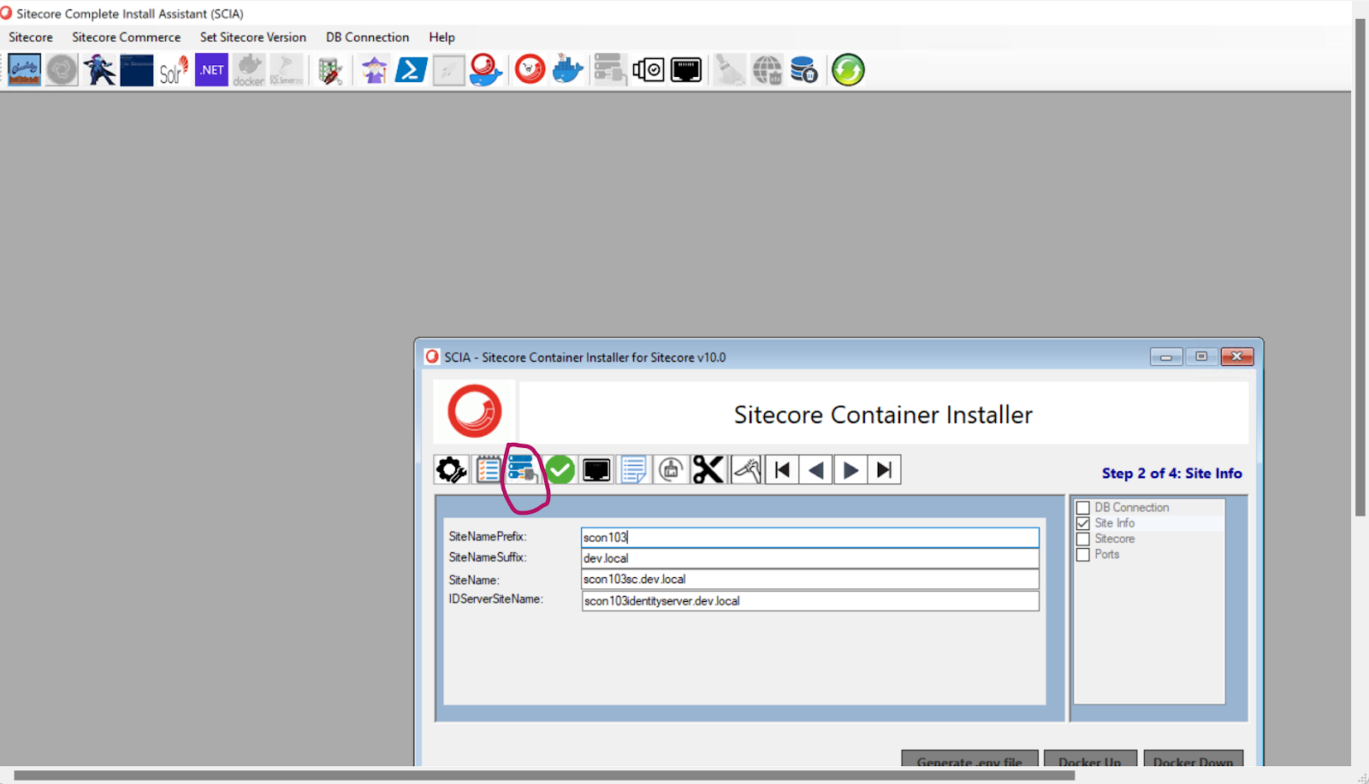Screen dimensions: 1369x784
Task: Click the Generate .env file button
Action: 969,759
